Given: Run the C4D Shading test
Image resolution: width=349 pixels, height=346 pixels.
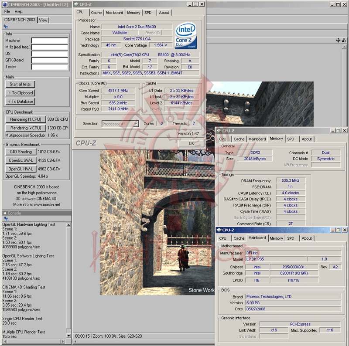Looking at the screenshot, I should tap(21, 152).
